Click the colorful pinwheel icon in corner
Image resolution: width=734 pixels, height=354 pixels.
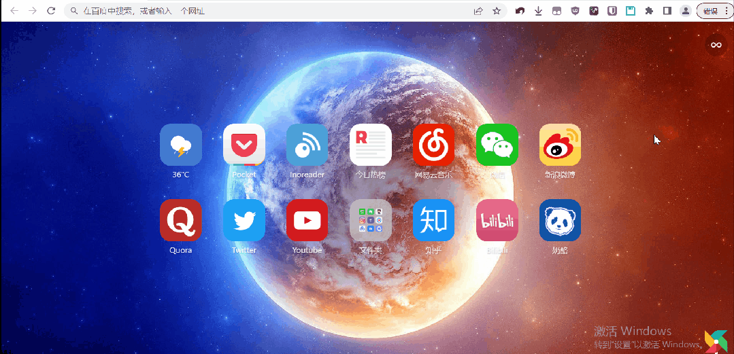(716, 341)
